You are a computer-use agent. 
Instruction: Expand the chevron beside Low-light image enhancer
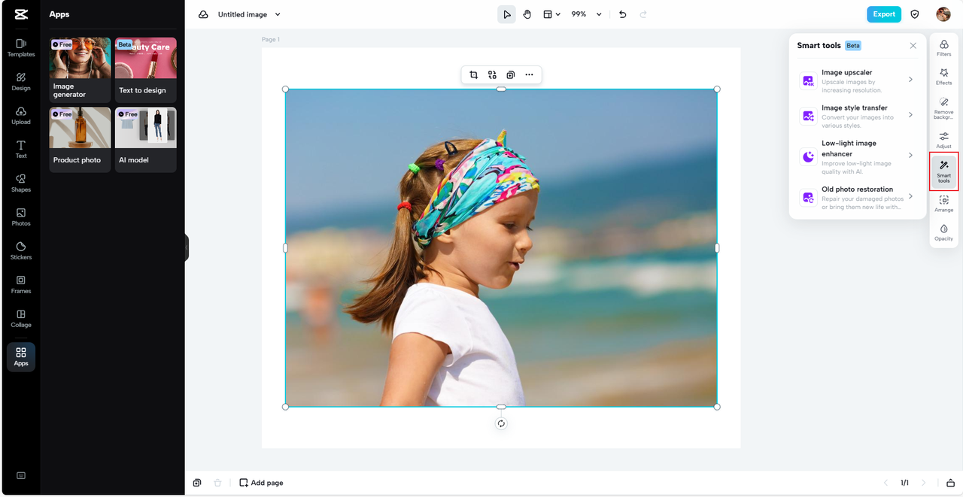(x=910, y=156)
